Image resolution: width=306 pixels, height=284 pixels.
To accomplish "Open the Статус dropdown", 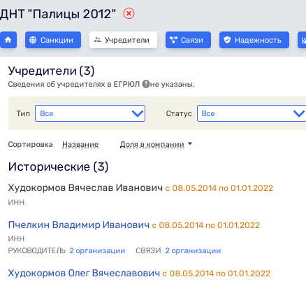I will (252, 113).
